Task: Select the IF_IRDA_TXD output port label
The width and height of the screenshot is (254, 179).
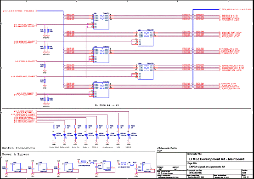Action: (229, 84)
